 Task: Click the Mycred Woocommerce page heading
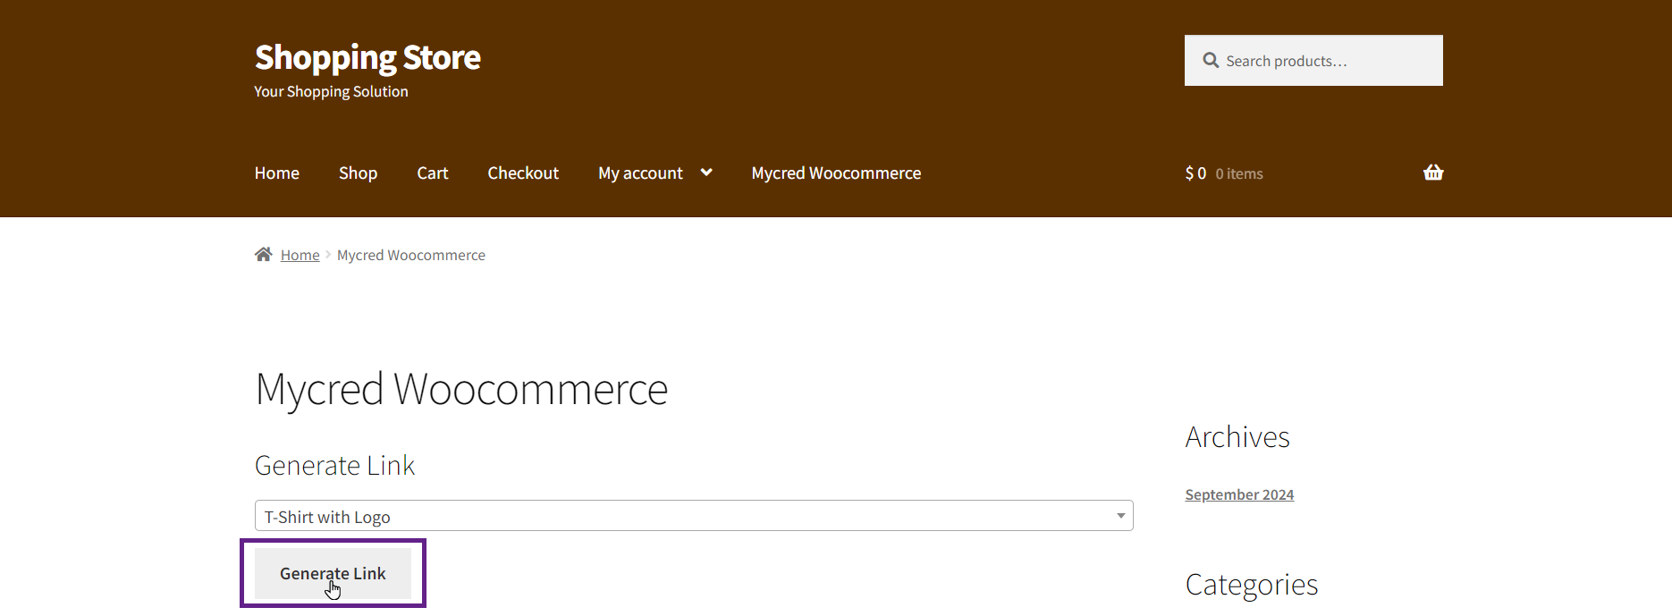coord(461,390)
